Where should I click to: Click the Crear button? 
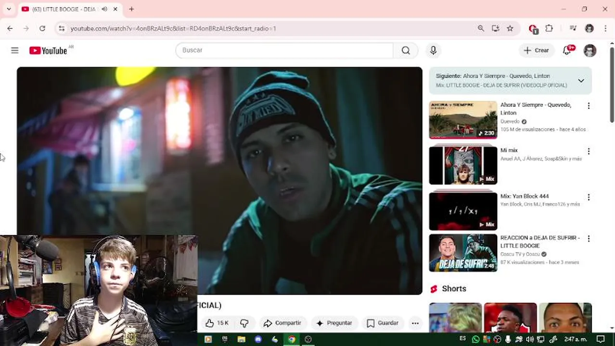[x=536, y=50]
